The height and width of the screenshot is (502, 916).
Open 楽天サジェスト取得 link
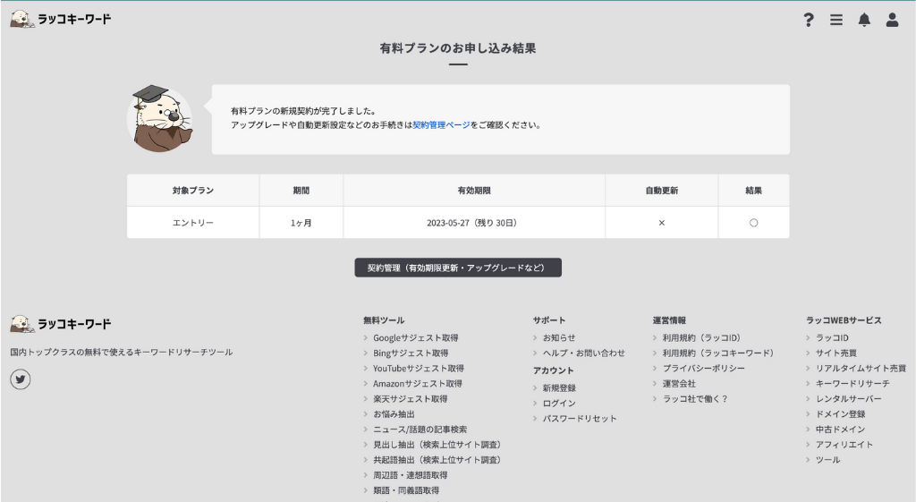point(410,398)
